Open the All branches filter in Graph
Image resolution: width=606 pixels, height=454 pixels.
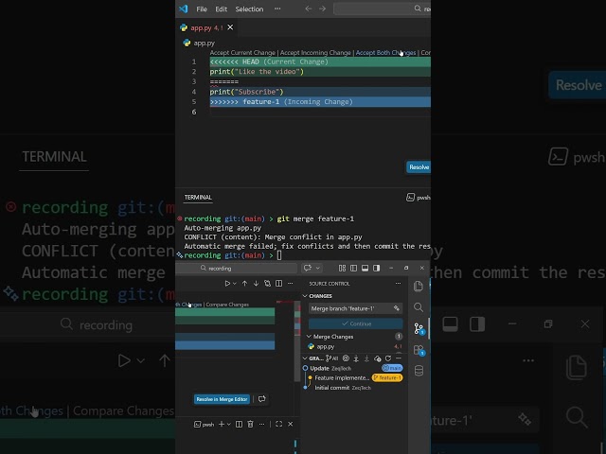pyautogui.click(x=331, y=358)
